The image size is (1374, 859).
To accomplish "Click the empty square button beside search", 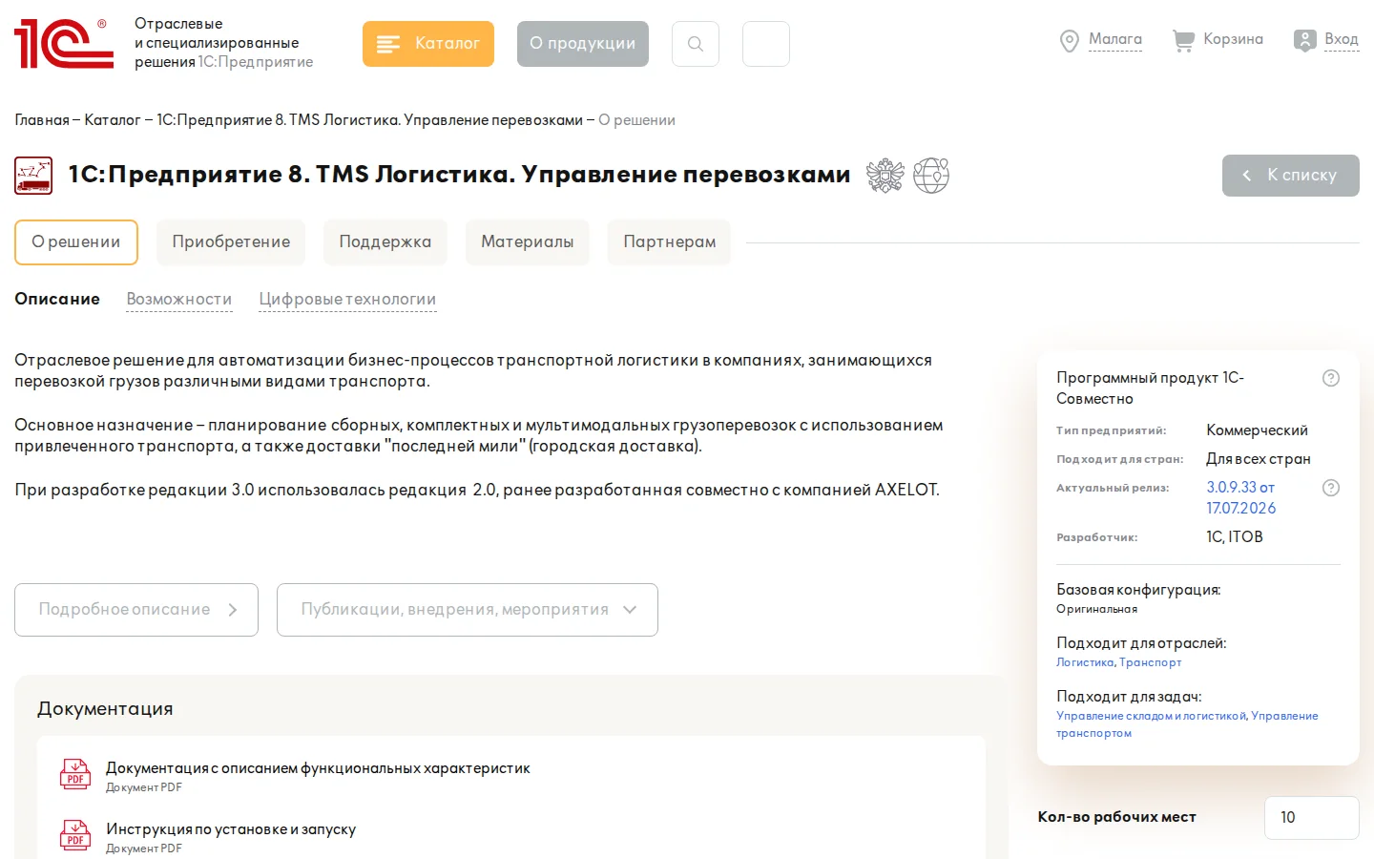I will [766, 44].
